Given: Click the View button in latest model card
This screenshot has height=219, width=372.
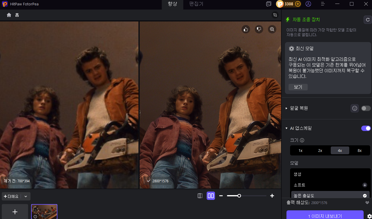Looking at the screenshot, I should point(298,87).
